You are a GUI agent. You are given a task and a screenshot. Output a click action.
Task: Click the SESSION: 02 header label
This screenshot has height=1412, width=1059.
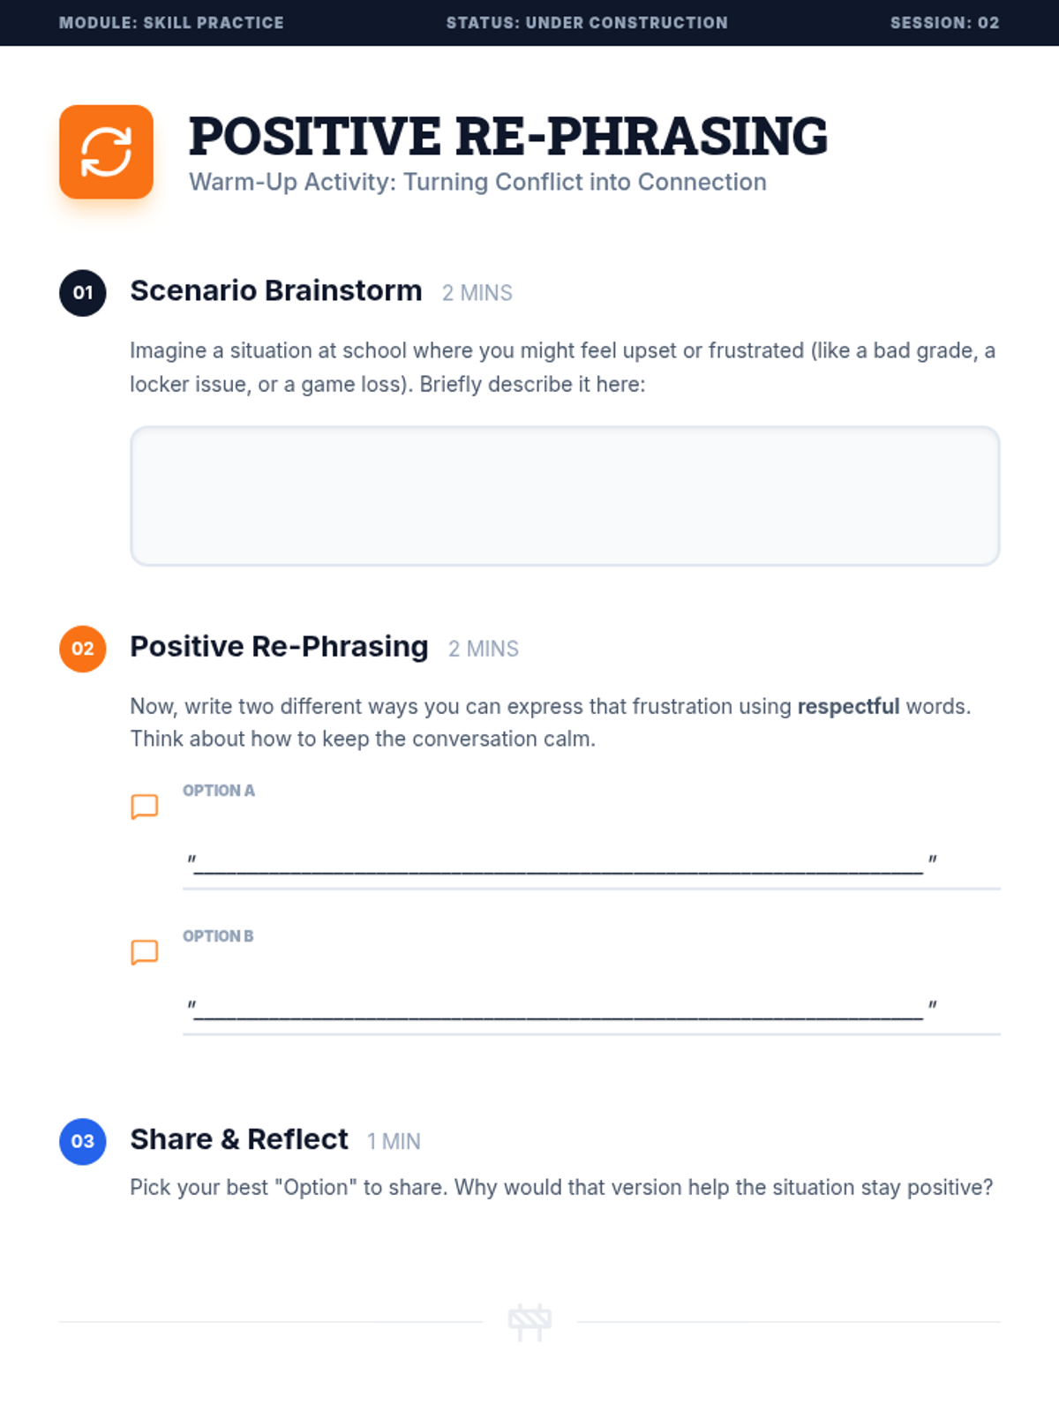944,23
